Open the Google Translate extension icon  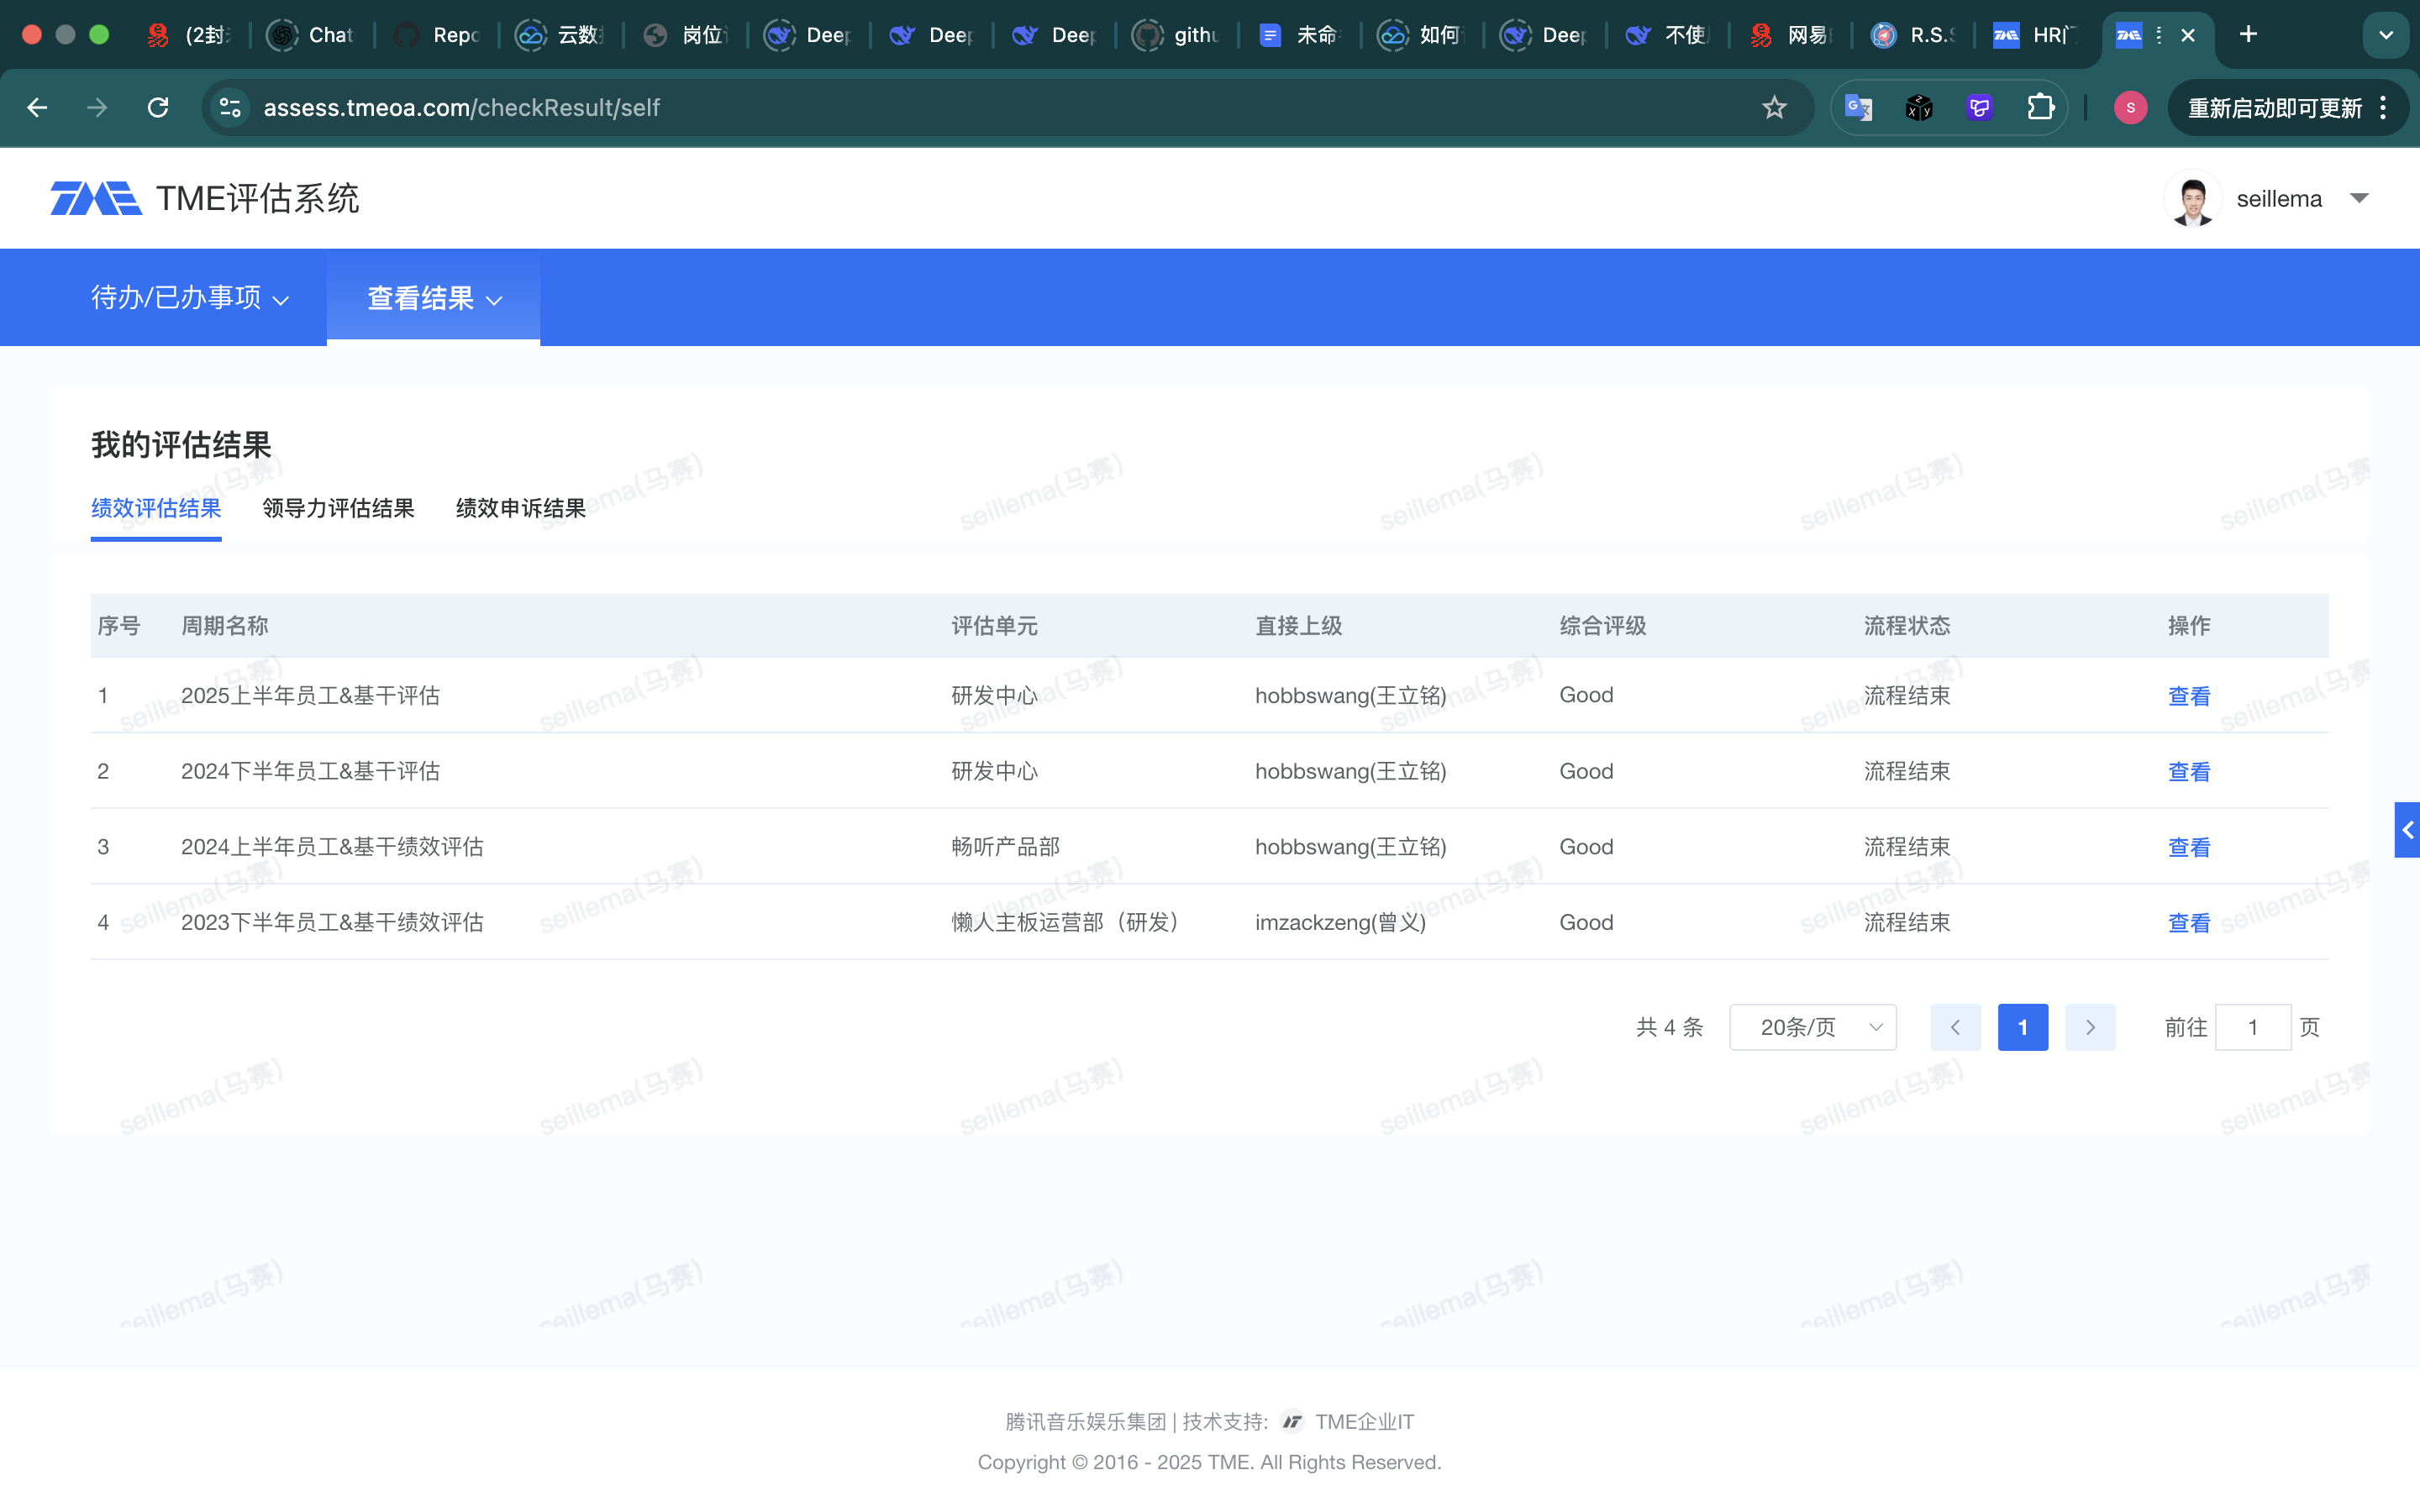pos(1858,108)
